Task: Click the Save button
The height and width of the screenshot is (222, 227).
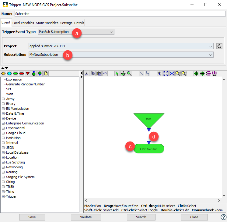Action: click(32, 217)
